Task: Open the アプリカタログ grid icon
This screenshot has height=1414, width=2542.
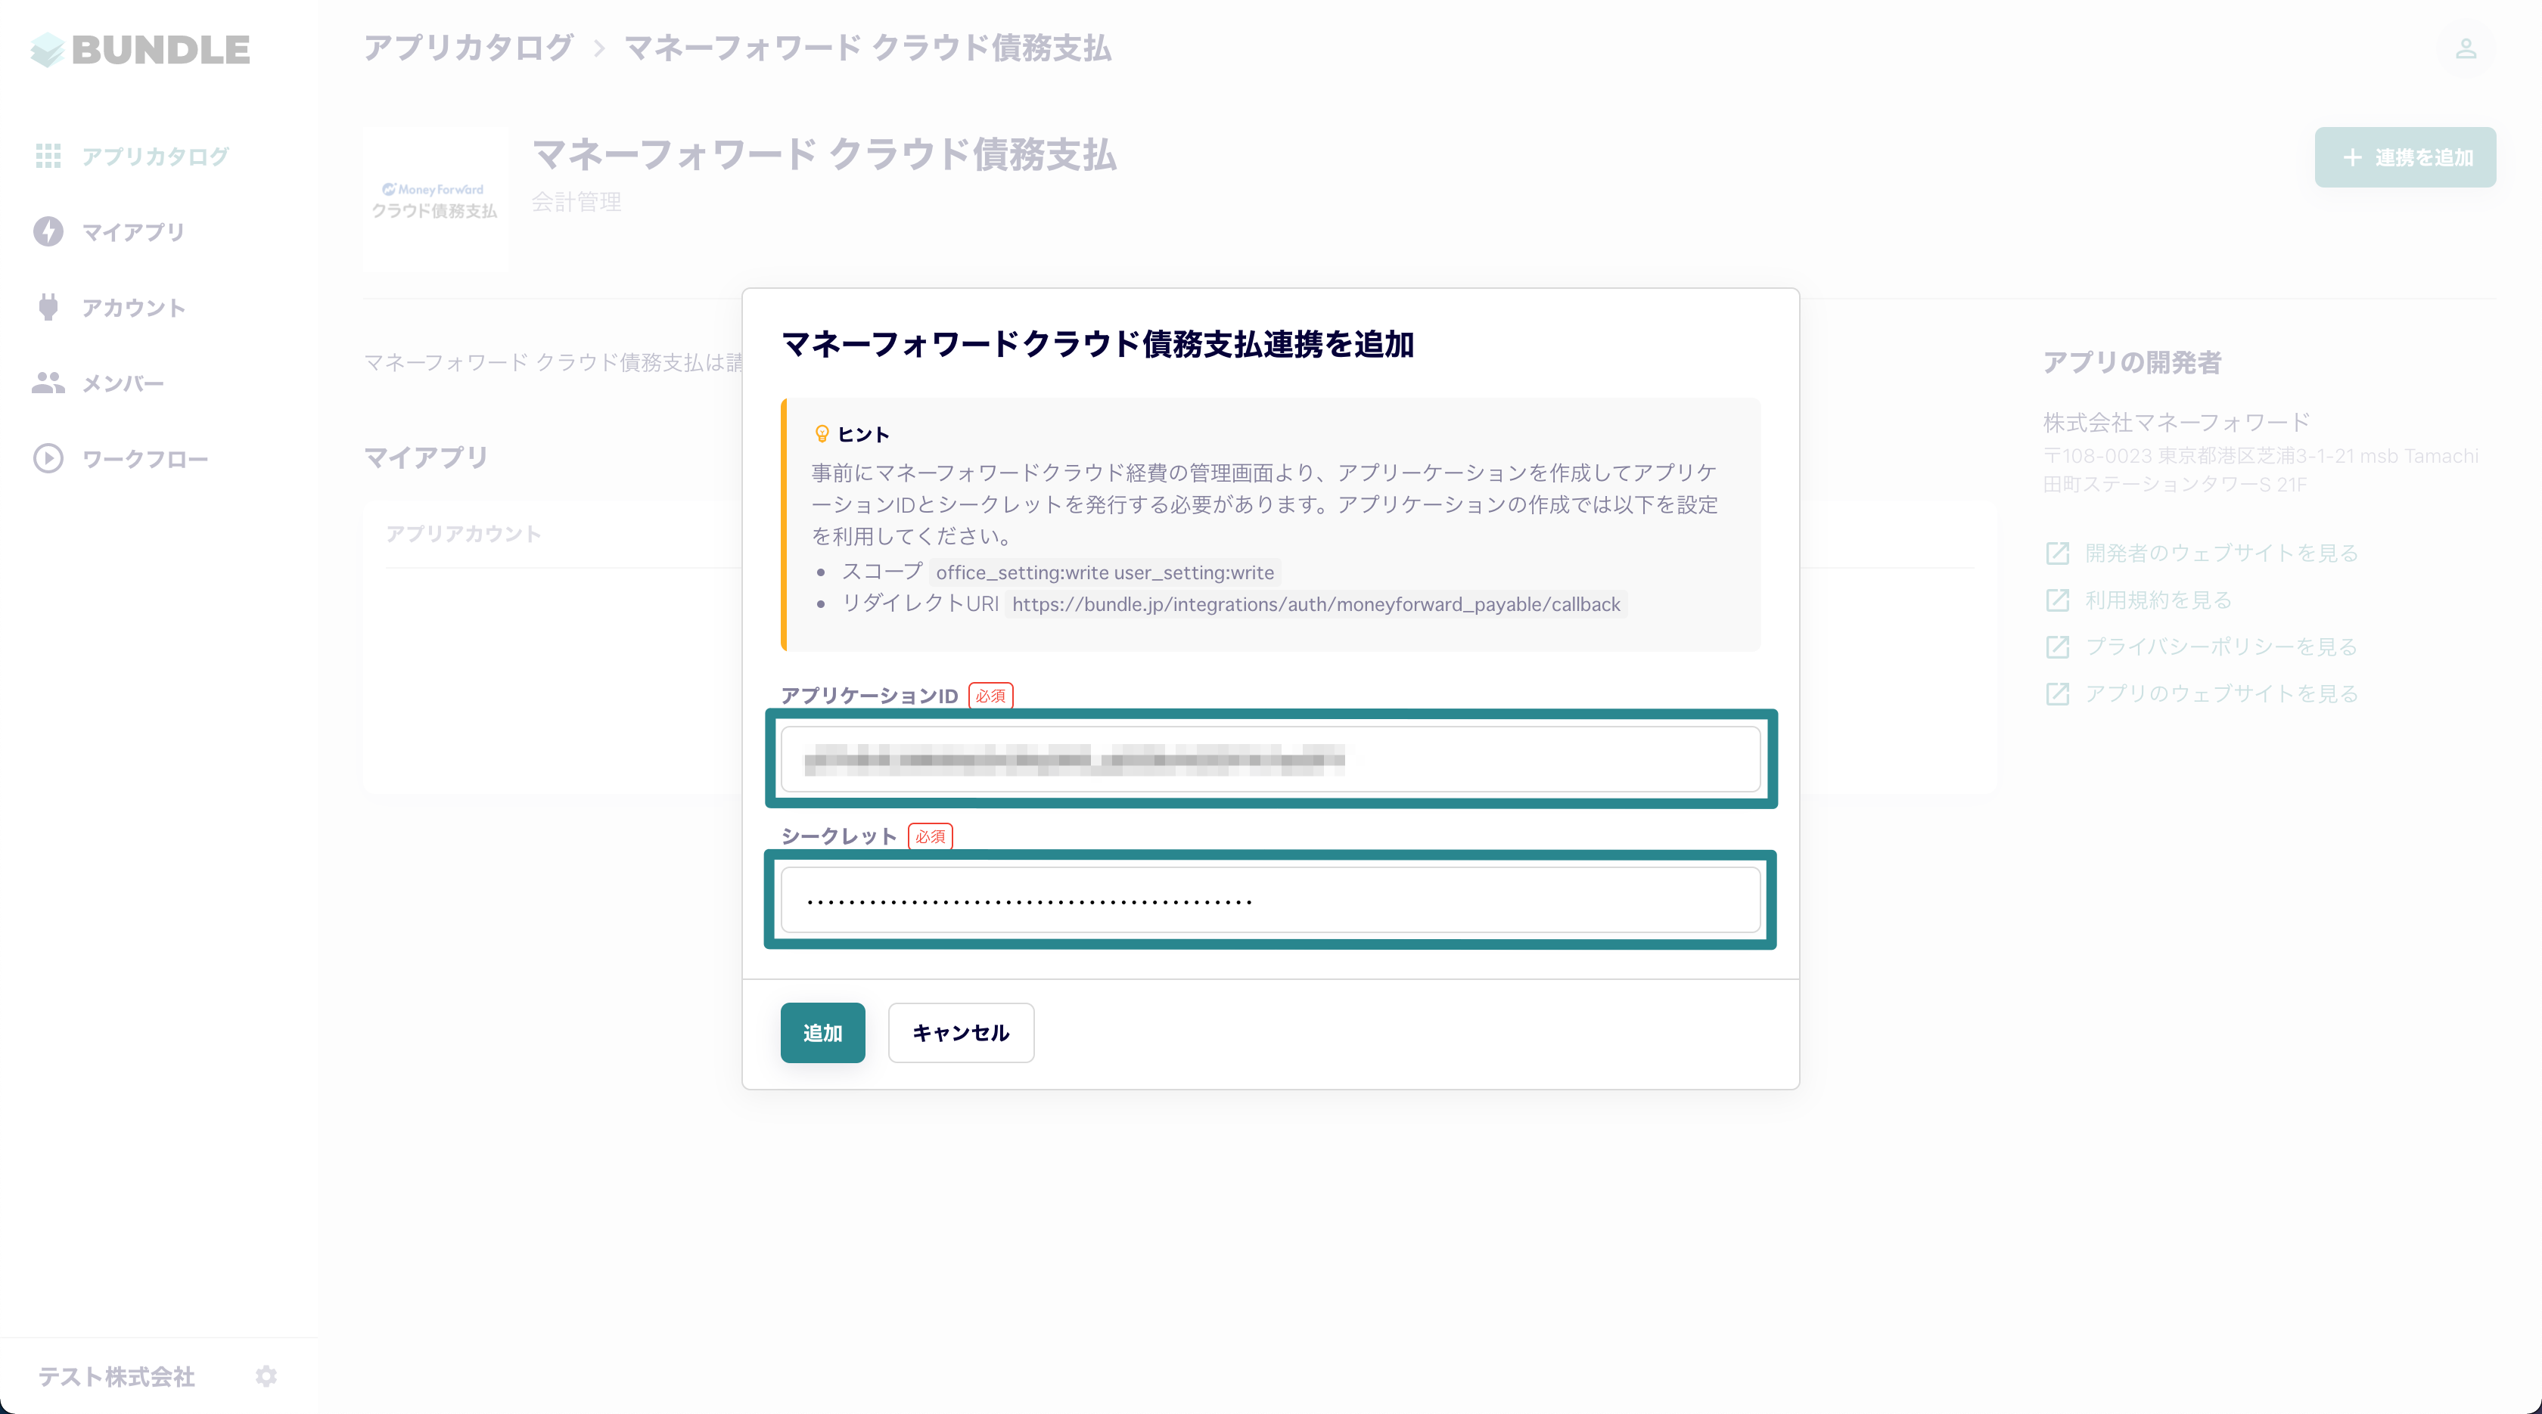Action: point(48,156)
